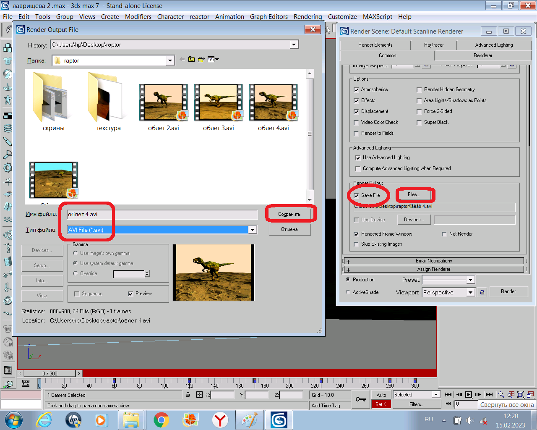This screenshot has width=537, height=430.
Task: Open the Graph Editors menu
Action: coord(269,17)
